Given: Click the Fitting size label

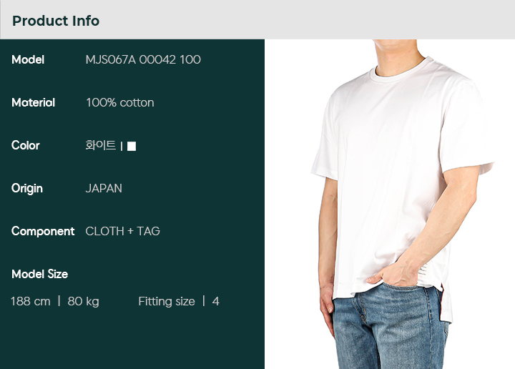Looking at the screenshot, I should (x=167, y=302).
